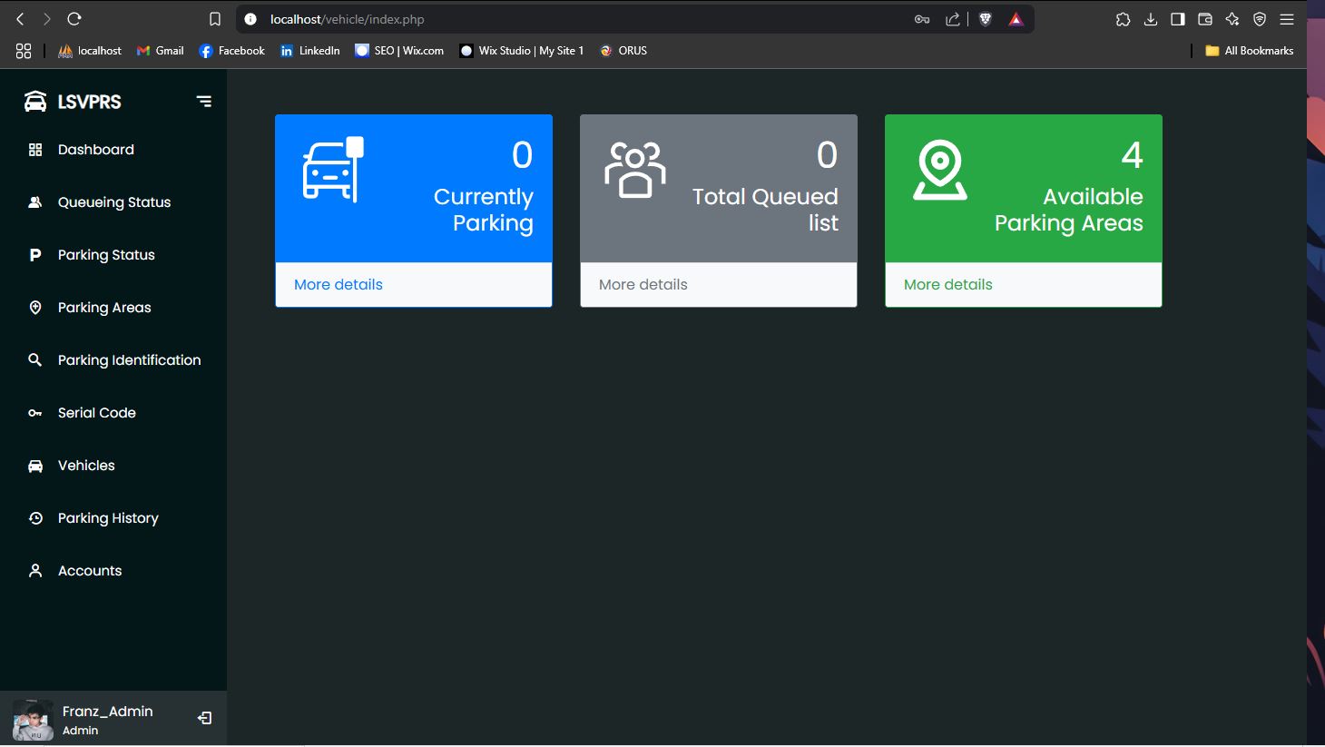Click the Parking Identification magnifier icon

(35, 360)
